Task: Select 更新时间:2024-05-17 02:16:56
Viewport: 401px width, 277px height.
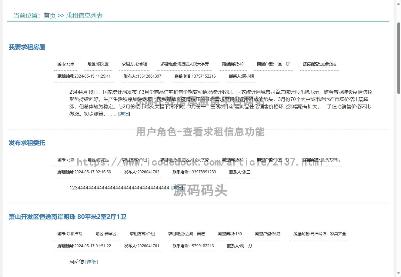Action: point(84,172)
